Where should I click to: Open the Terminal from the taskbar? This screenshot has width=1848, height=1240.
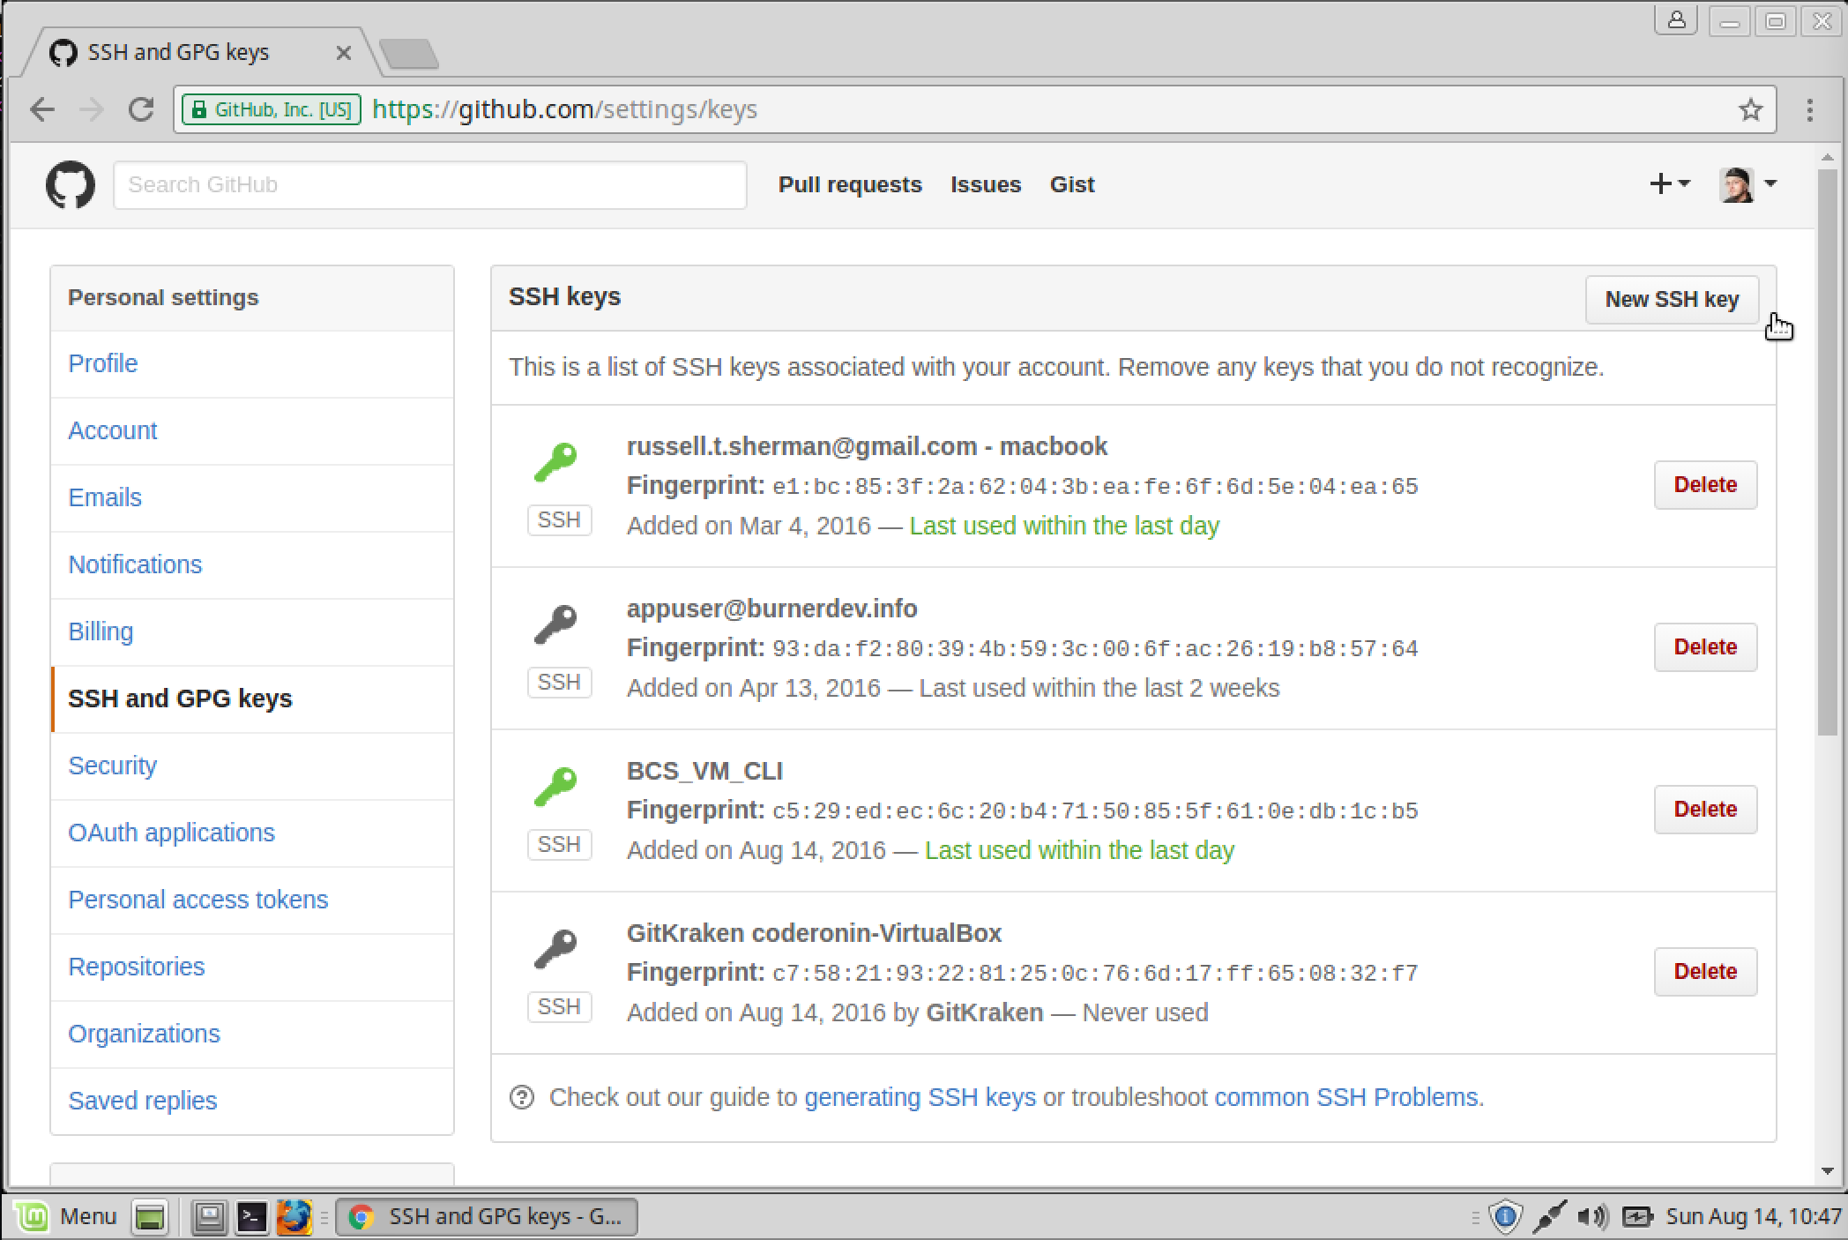252,1217
